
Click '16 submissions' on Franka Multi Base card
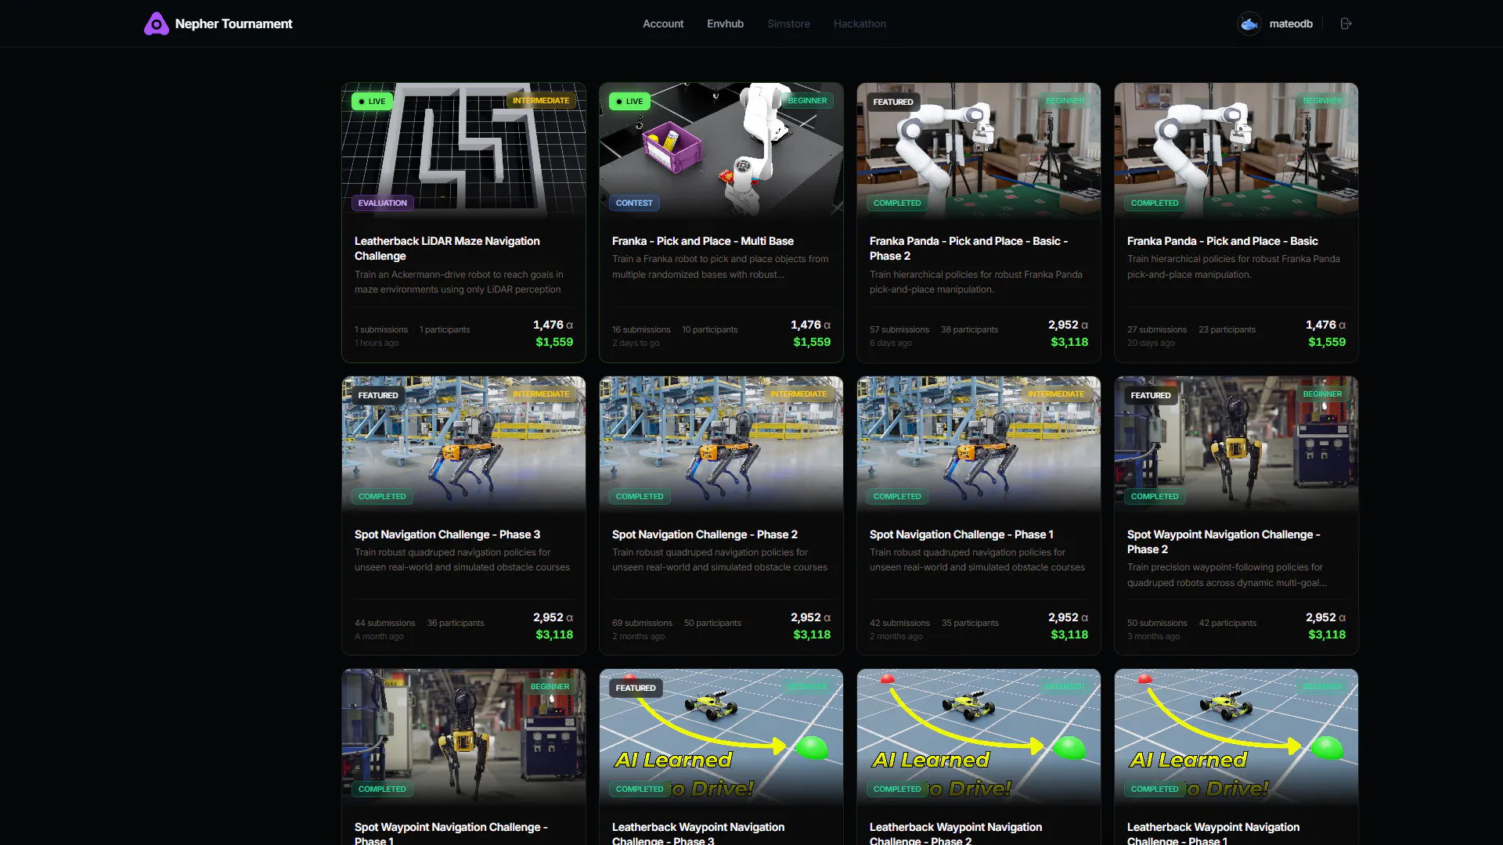pyautogui.click(x=641, y=329)
